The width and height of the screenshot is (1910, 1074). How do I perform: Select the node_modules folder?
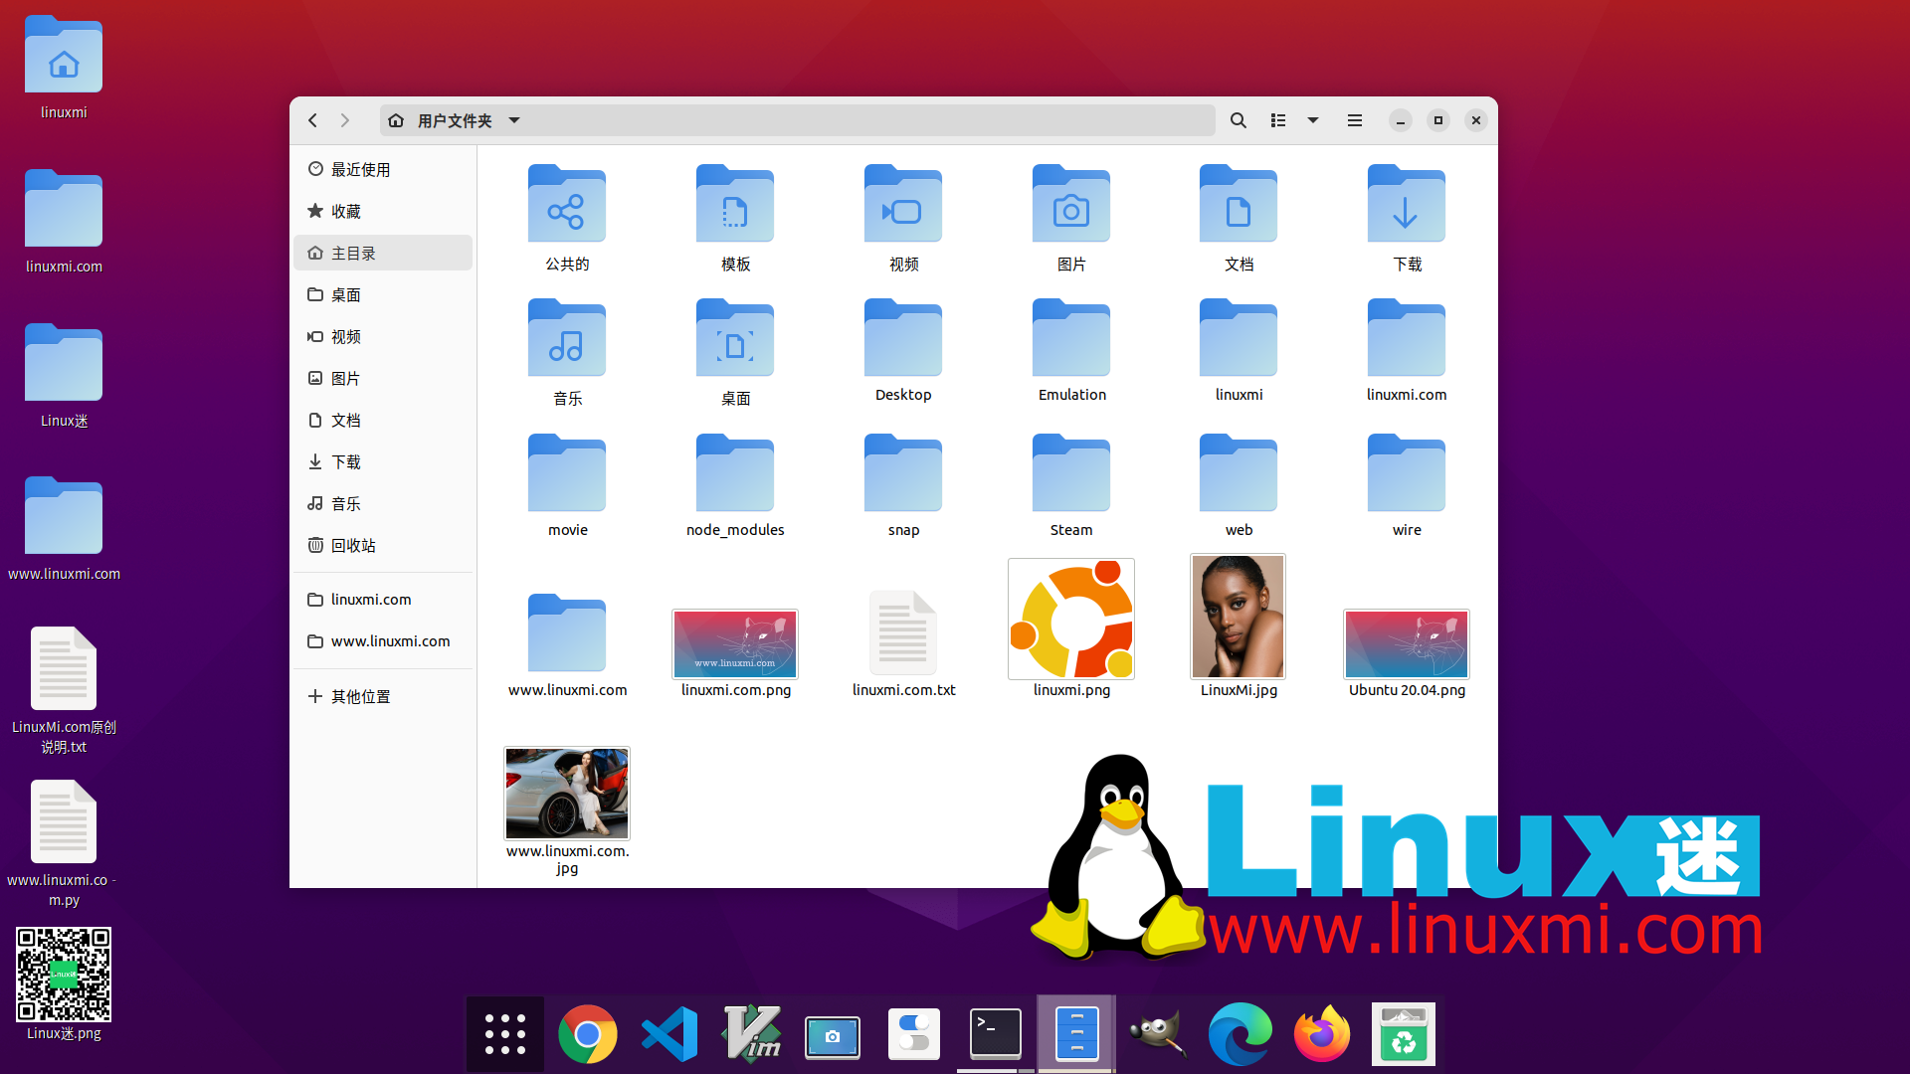coord(735,473)
